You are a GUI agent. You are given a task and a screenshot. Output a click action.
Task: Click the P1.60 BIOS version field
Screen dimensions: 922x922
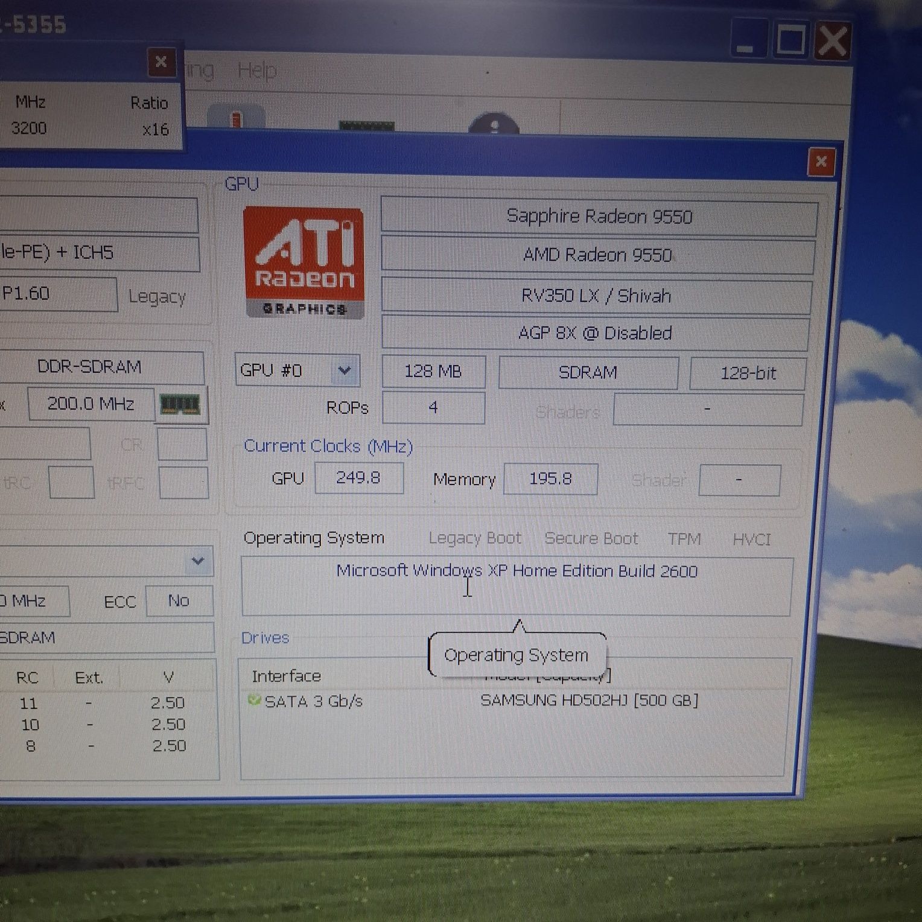[x=59, y=294]
